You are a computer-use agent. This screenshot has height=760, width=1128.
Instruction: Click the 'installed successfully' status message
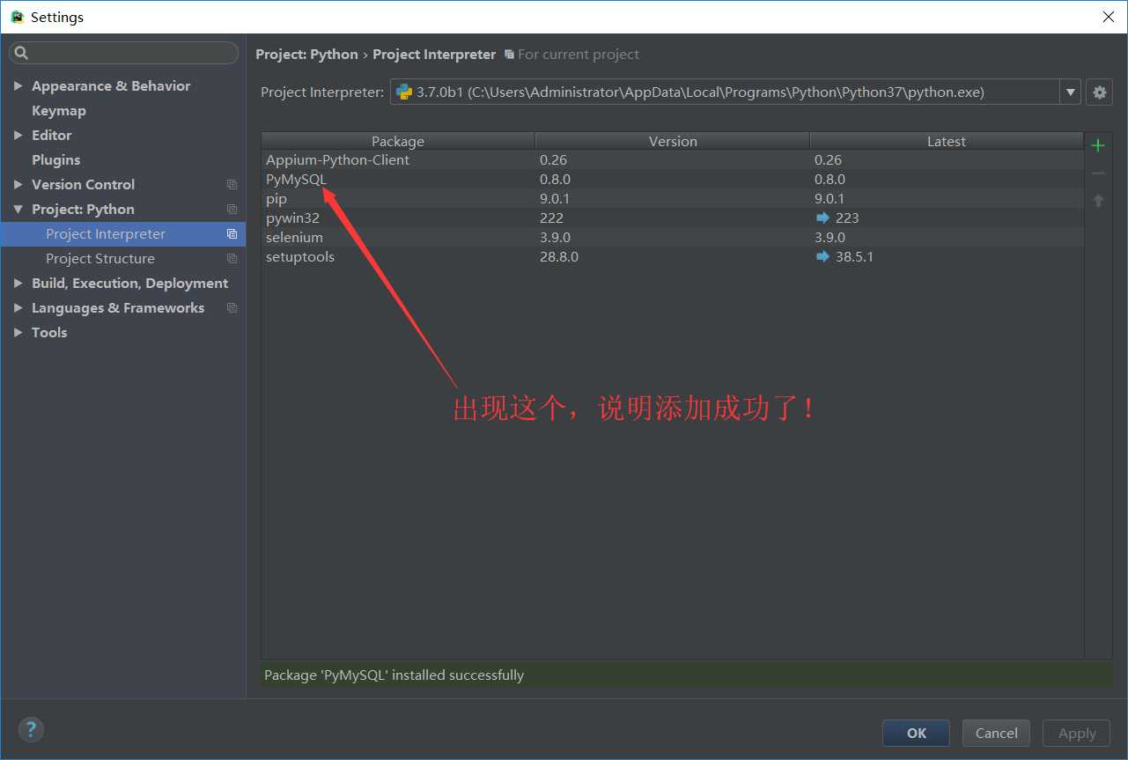coord(394,675)
